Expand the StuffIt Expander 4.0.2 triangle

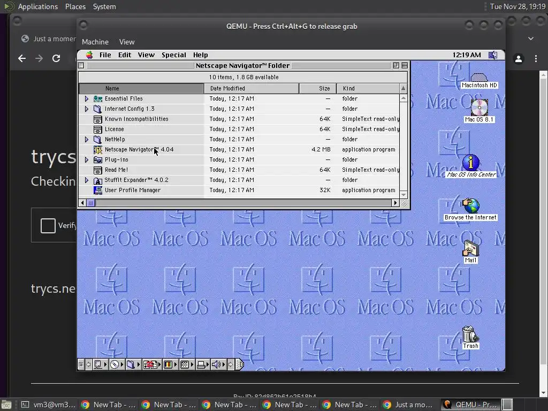point(87,180)
